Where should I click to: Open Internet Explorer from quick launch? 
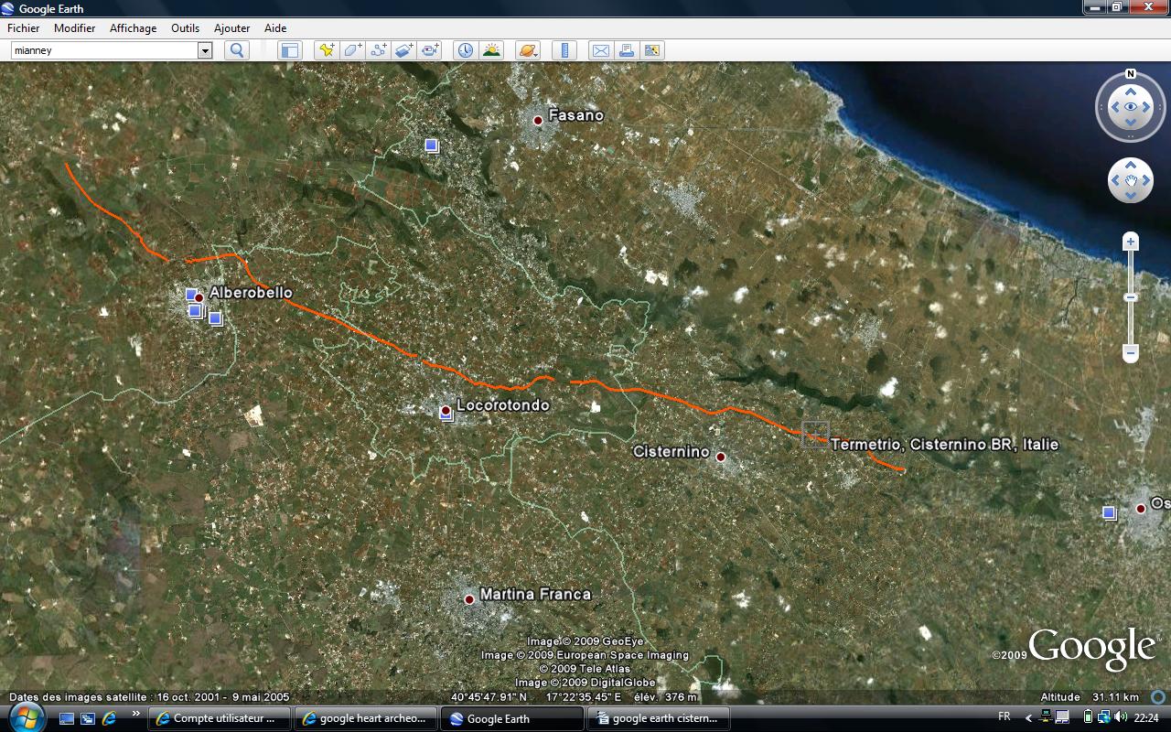(x=109, y=718)
